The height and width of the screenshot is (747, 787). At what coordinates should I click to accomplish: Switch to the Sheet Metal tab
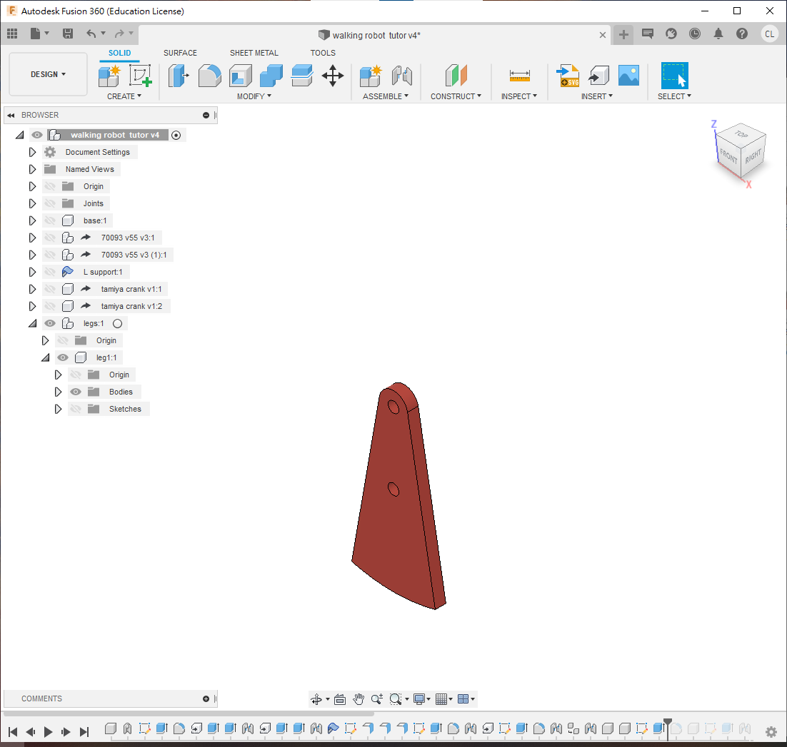coord(254,53)
